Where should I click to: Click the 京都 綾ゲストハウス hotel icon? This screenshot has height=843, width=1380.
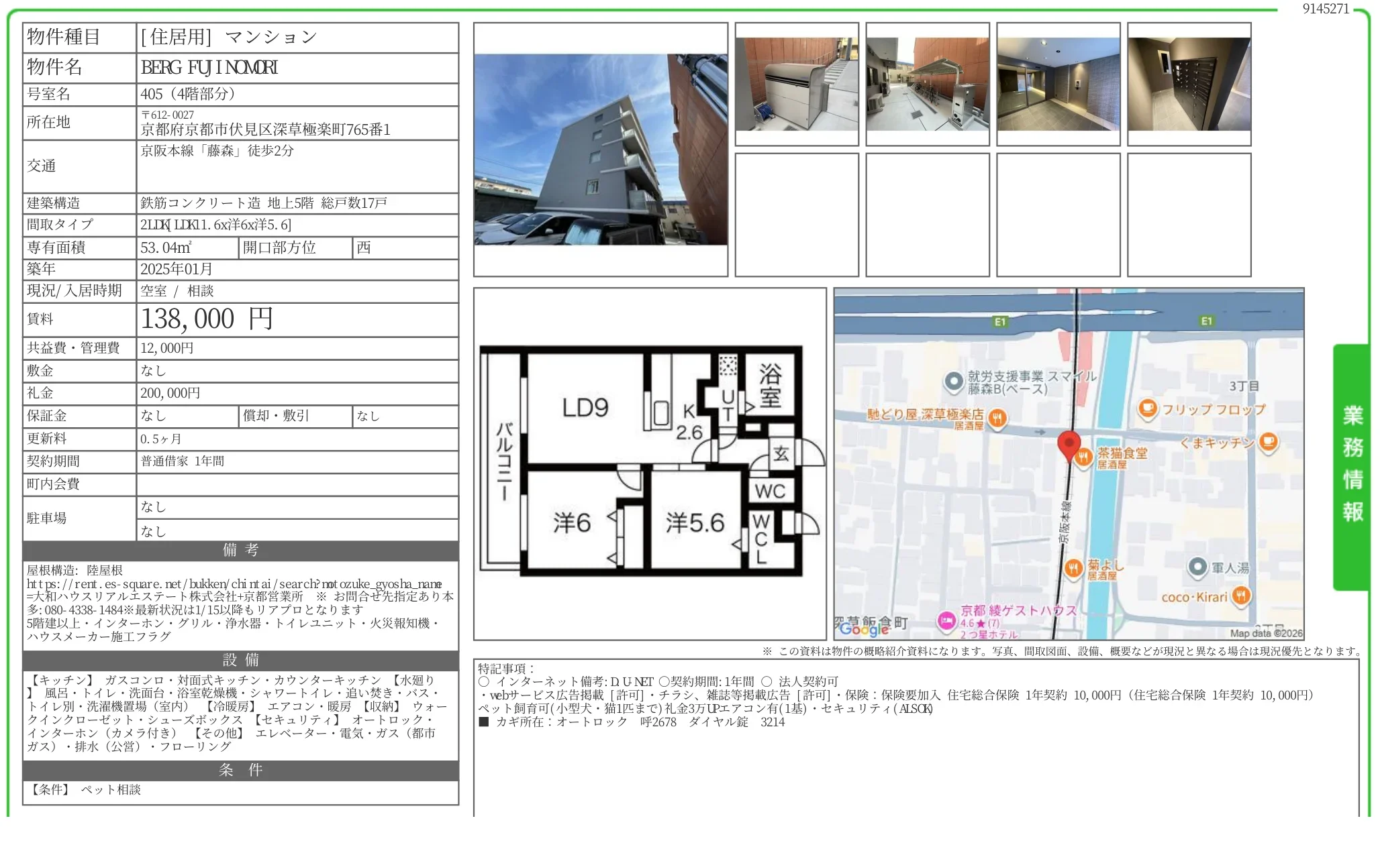(946, 620)
